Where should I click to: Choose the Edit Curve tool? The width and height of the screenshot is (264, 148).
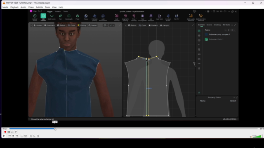(x=52, y=17)
